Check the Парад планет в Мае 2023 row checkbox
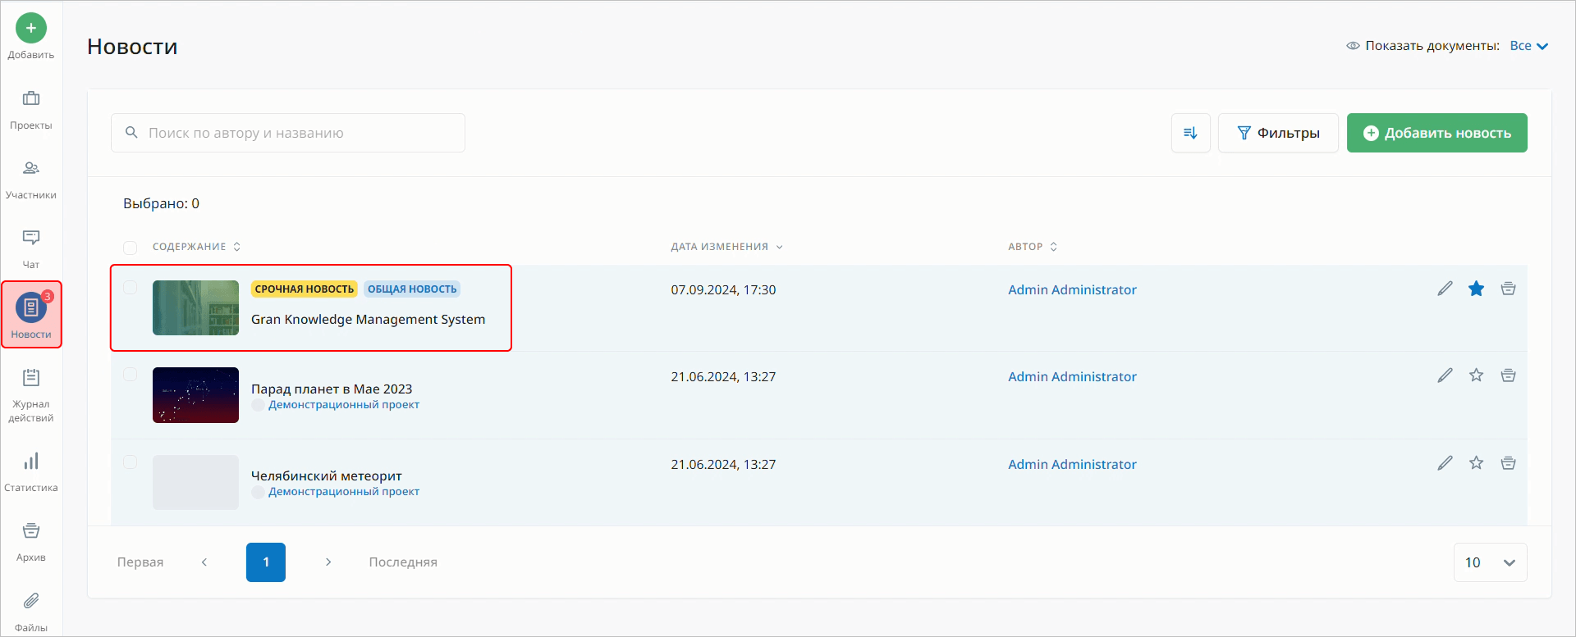The width and height of the screenshot is (1576, 637). pyautogui.click(x=130, y=375)
